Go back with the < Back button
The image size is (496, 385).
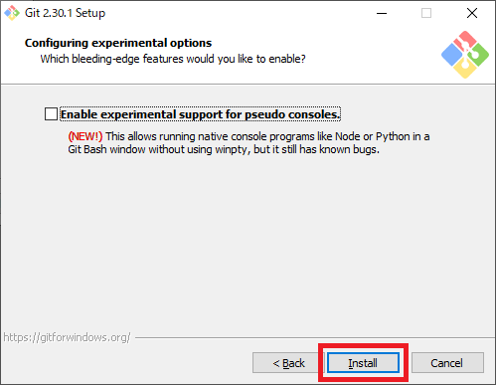tap(288, 363)
